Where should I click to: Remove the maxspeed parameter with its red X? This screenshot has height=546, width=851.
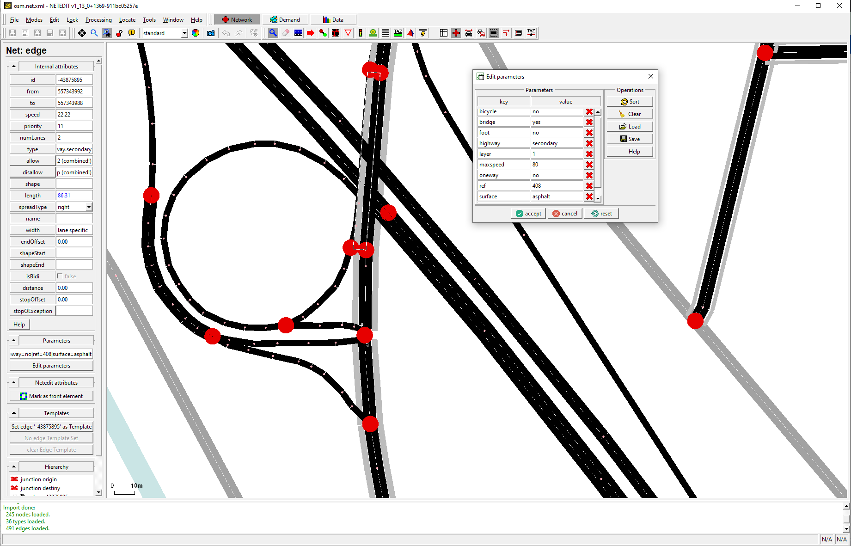tap(589, 165)
